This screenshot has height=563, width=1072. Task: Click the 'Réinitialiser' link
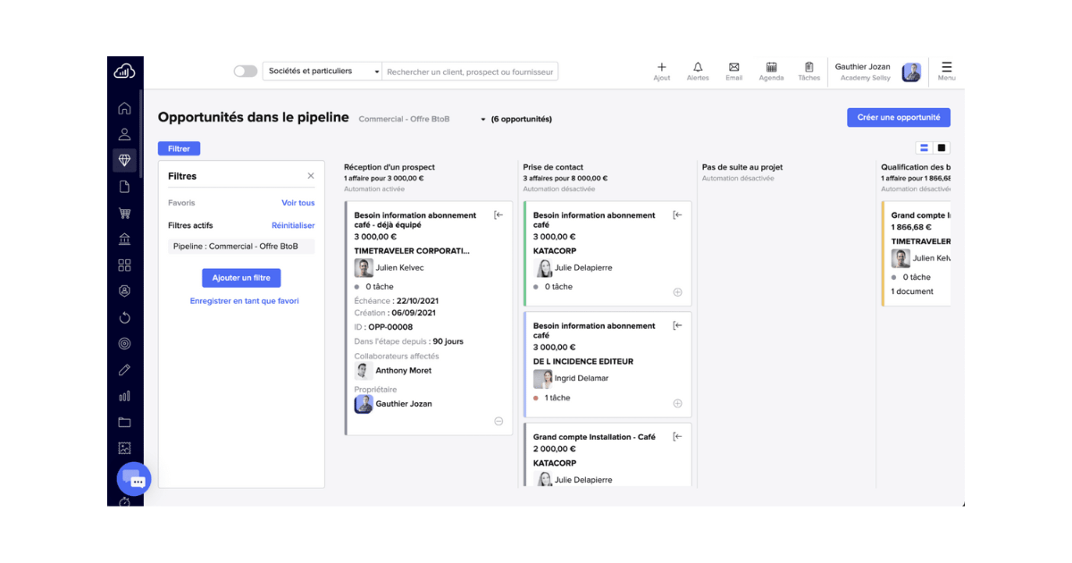pos(293,225)
